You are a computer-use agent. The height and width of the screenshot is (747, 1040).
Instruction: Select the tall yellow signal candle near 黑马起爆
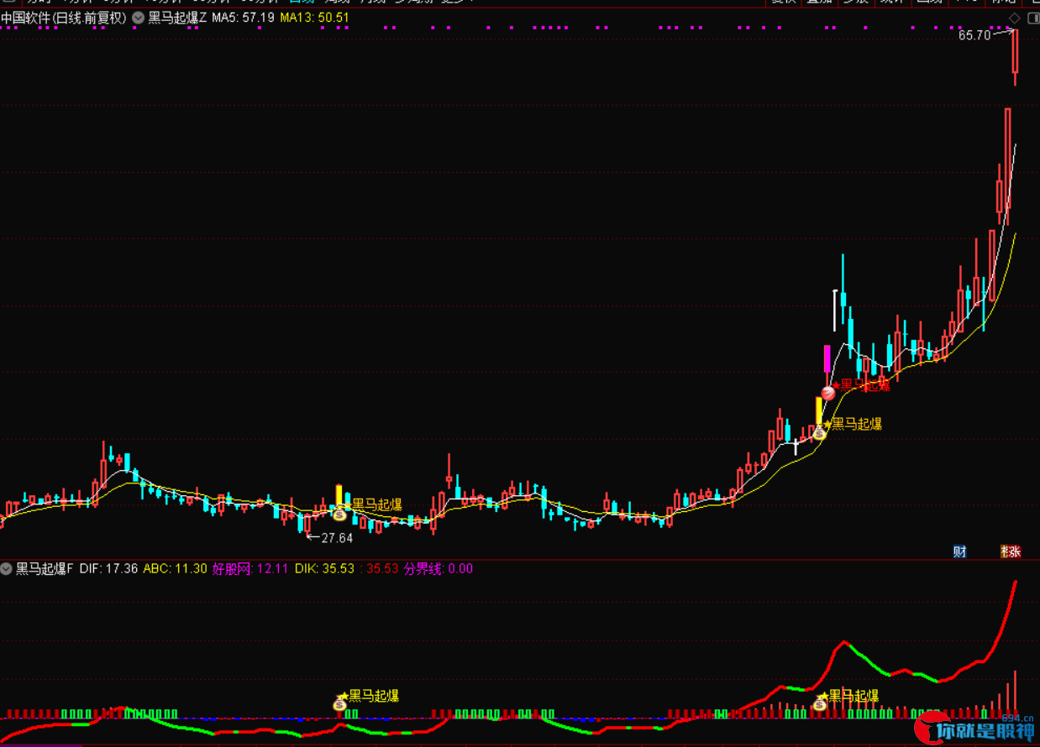(819, 411)
